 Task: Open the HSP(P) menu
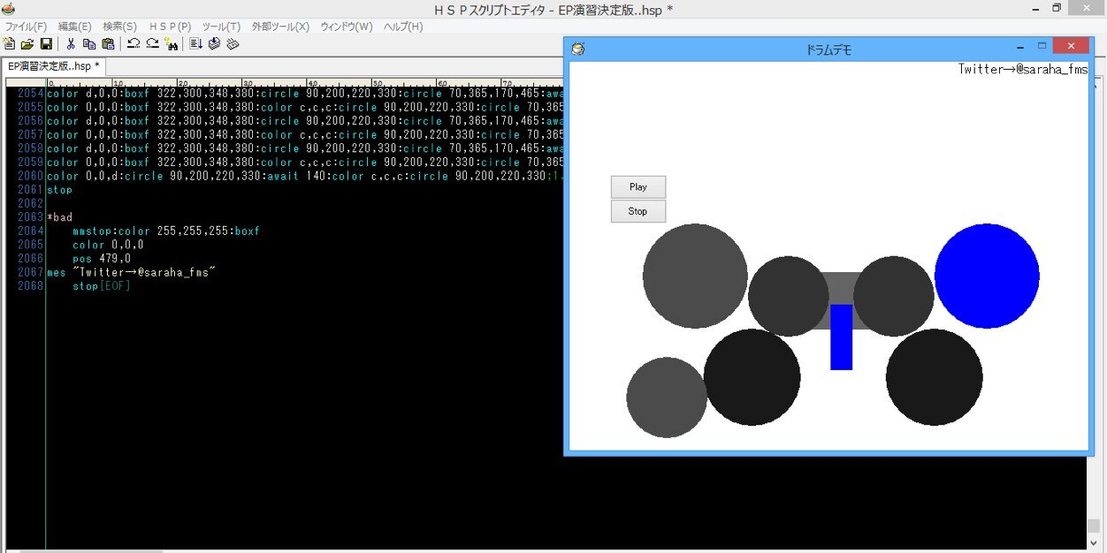tap(171, 27)
